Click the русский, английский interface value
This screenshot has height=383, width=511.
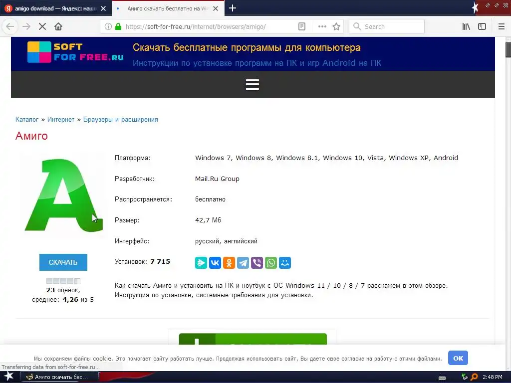point(226,241)
